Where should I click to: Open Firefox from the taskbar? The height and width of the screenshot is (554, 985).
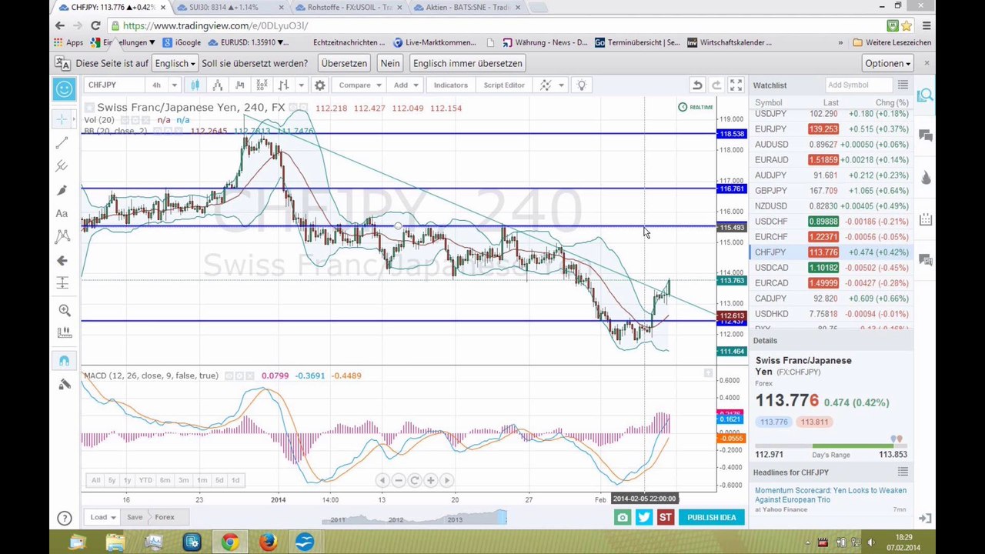coord(267,542)
